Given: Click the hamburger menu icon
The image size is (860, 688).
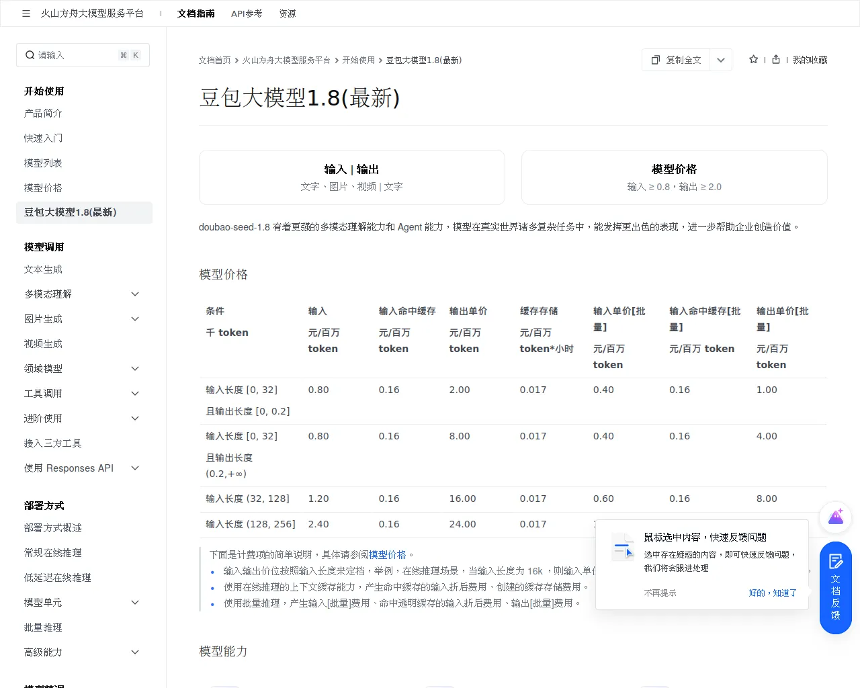Looking at the screenshot, I should point(26,13).
